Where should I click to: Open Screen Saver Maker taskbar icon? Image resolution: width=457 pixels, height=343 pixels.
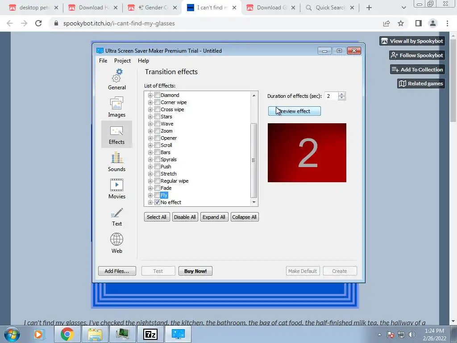(179, 334)
